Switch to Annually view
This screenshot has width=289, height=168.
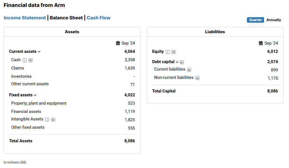(273, 20)
